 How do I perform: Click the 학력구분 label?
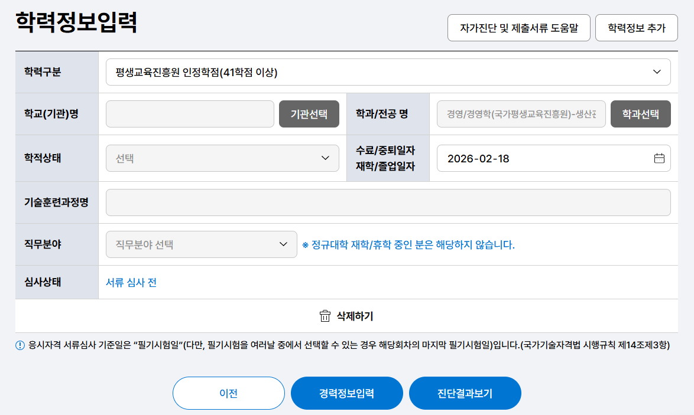43,71
